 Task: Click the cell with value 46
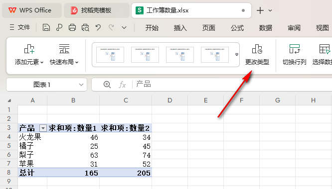73,137
